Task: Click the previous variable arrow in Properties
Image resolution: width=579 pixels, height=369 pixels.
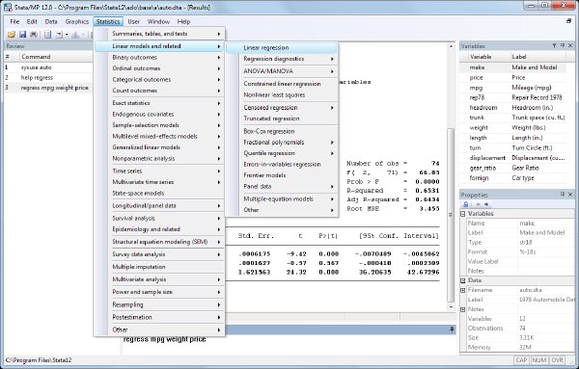Action: tap(479, 204)
